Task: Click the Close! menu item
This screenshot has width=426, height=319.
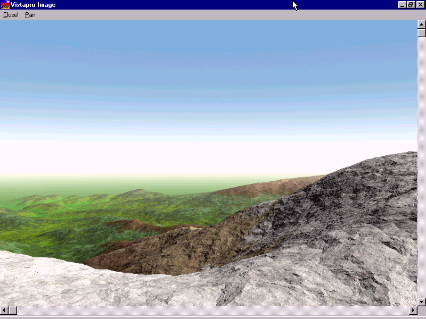Action: click(x=11, y=15)
